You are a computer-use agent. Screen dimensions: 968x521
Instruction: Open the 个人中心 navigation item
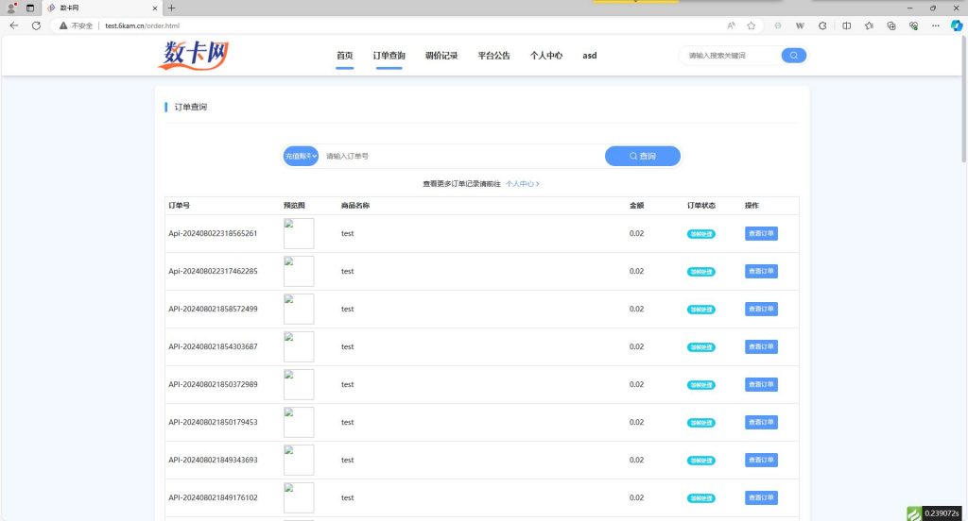[546, 56]
